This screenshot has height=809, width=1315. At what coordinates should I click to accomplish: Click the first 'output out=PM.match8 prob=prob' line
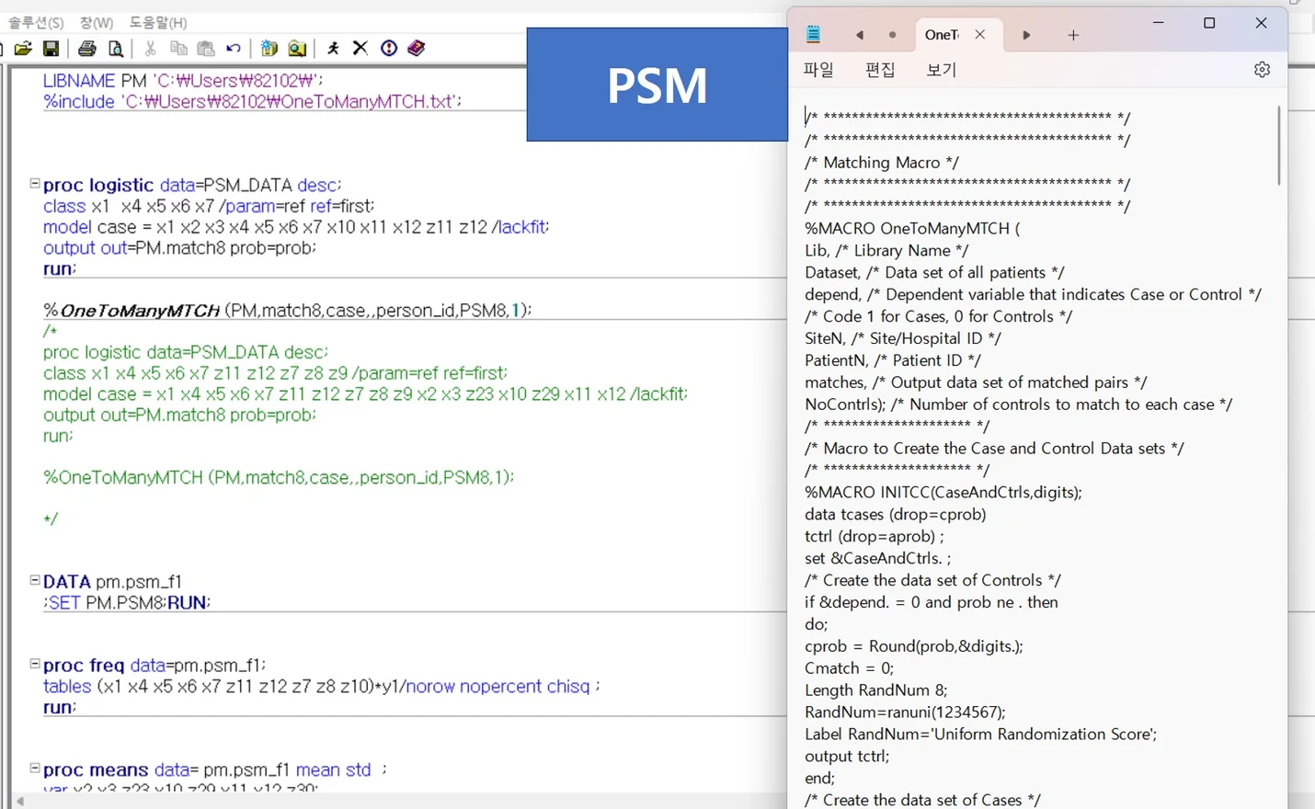click(179, 248)
